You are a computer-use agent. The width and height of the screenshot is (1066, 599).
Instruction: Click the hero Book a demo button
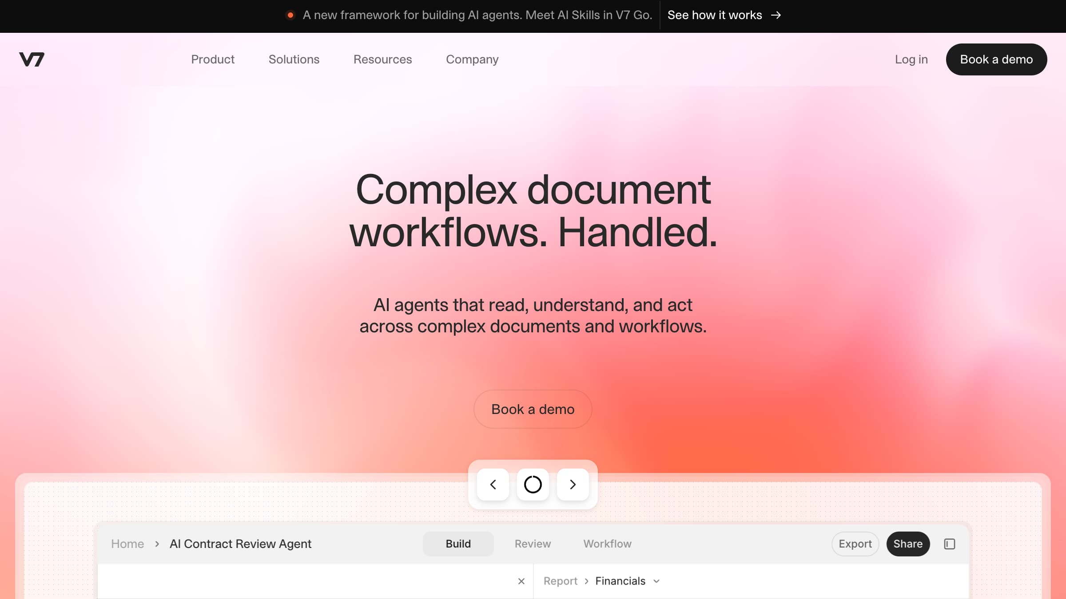tap(533, 409)
